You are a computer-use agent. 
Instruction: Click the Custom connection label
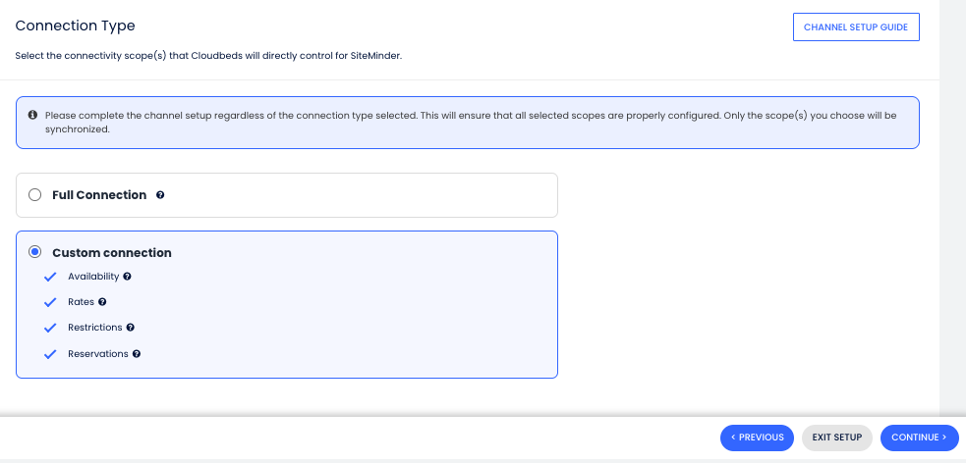pyautogui.click(x=112, y=252)
